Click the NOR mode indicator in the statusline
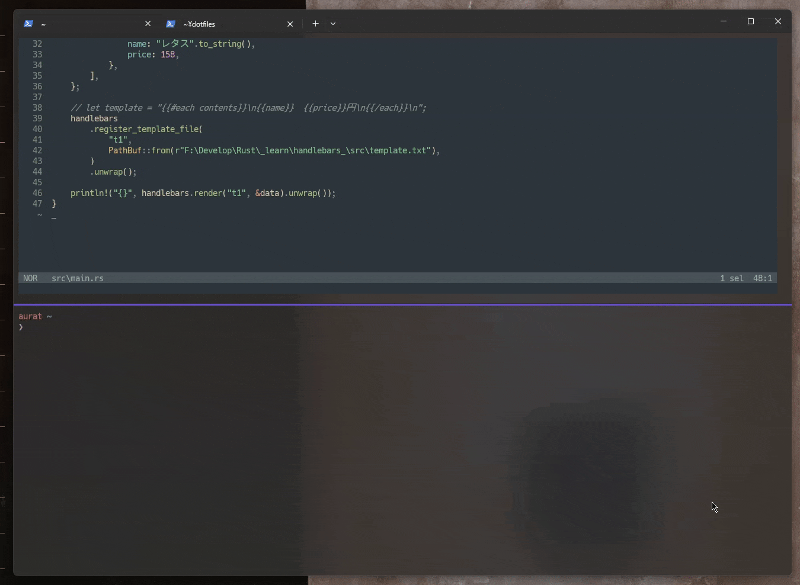This screenshot has height=585, width=800. (30, 278)
